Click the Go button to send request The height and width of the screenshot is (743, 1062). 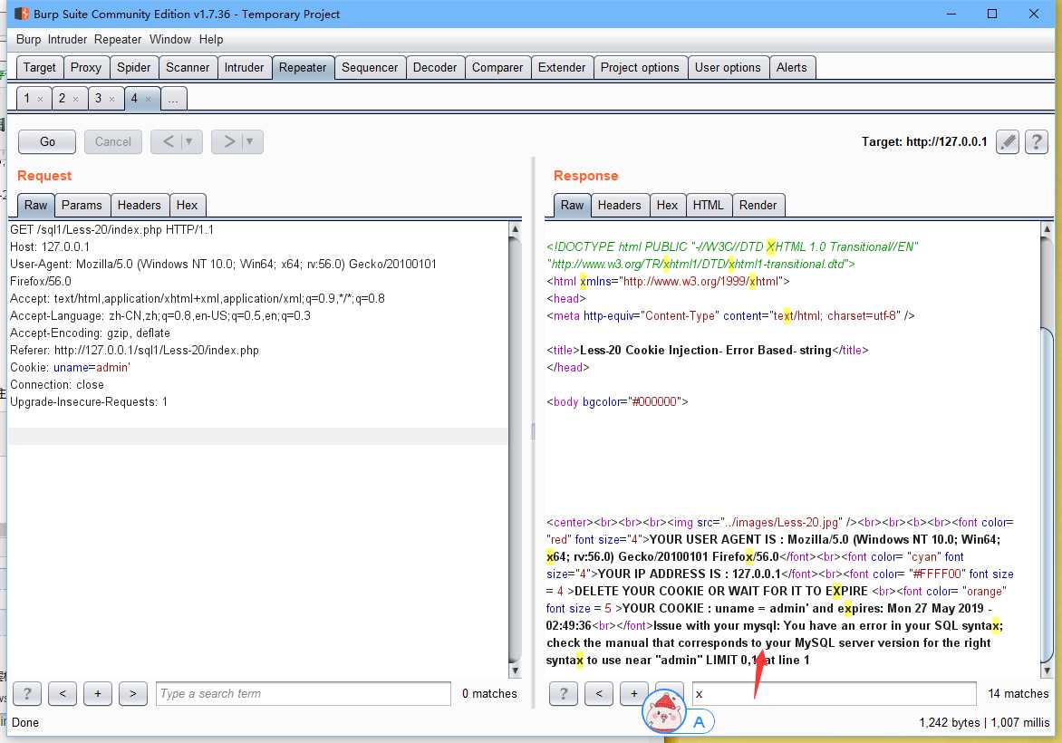click(x=47, y=141)
